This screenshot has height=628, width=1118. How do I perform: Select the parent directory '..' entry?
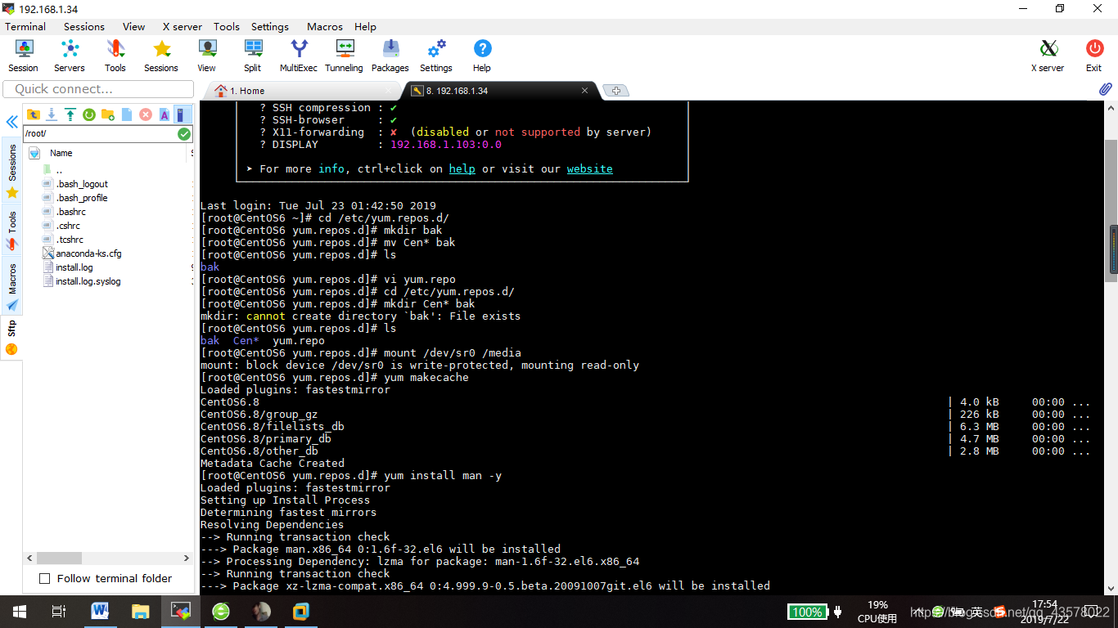pyautogui.click(x=59, y=170)
